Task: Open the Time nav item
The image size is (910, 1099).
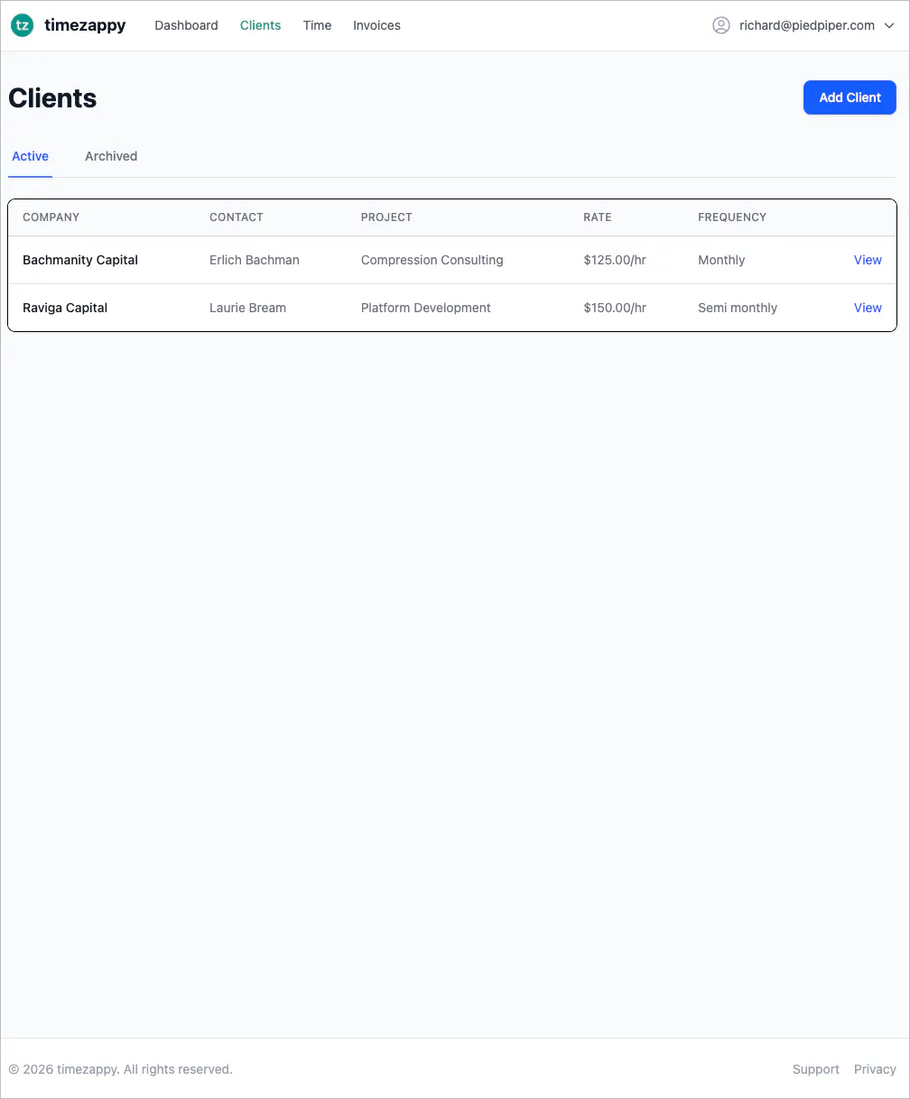Action: coord(317,25)
